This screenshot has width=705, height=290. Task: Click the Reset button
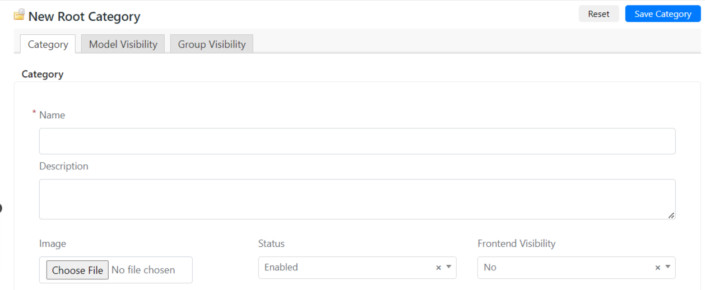click(599, 14)
